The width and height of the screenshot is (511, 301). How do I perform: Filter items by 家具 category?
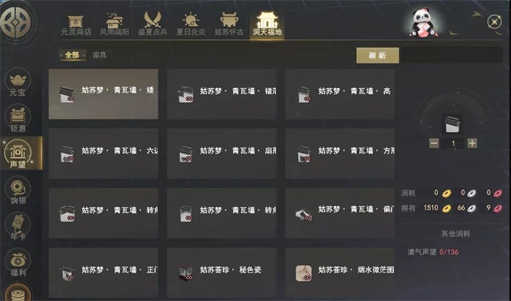[x=99, y=55]
